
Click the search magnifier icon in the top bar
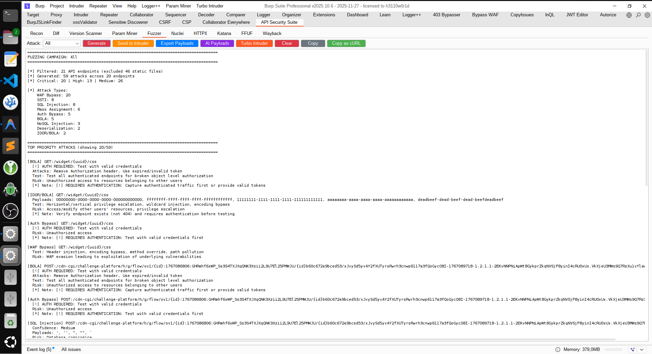[x=638, y=15]
